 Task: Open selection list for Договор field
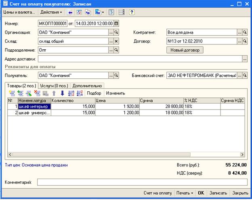pos(239,41)
